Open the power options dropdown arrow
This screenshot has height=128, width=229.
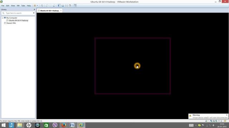click(37, 6)
